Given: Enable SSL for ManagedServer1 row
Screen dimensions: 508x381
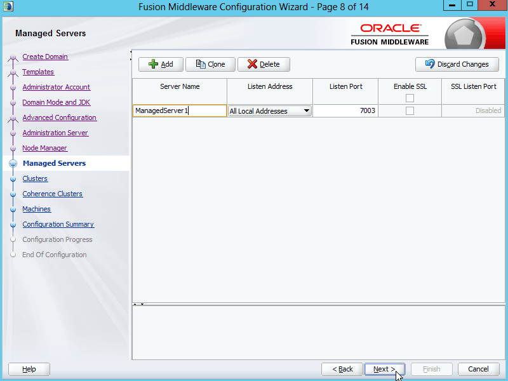Looking at the screenshot, I should (410, 110).
